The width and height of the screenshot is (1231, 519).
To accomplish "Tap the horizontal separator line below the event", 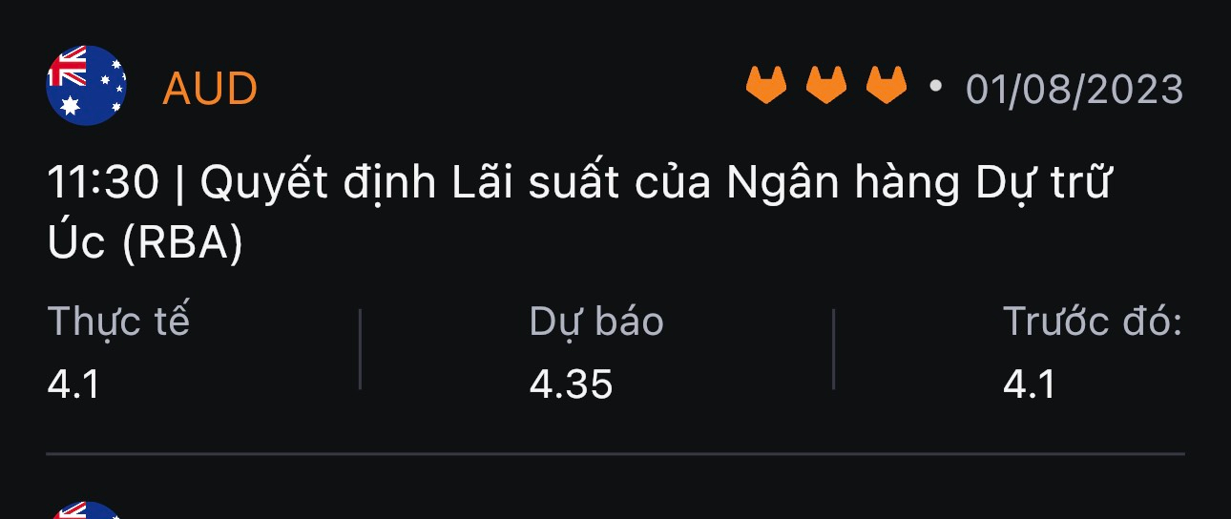I will (x=615, y=454).
